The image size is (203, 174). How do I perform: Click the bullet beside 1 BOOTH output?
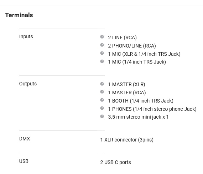[102, 100]
